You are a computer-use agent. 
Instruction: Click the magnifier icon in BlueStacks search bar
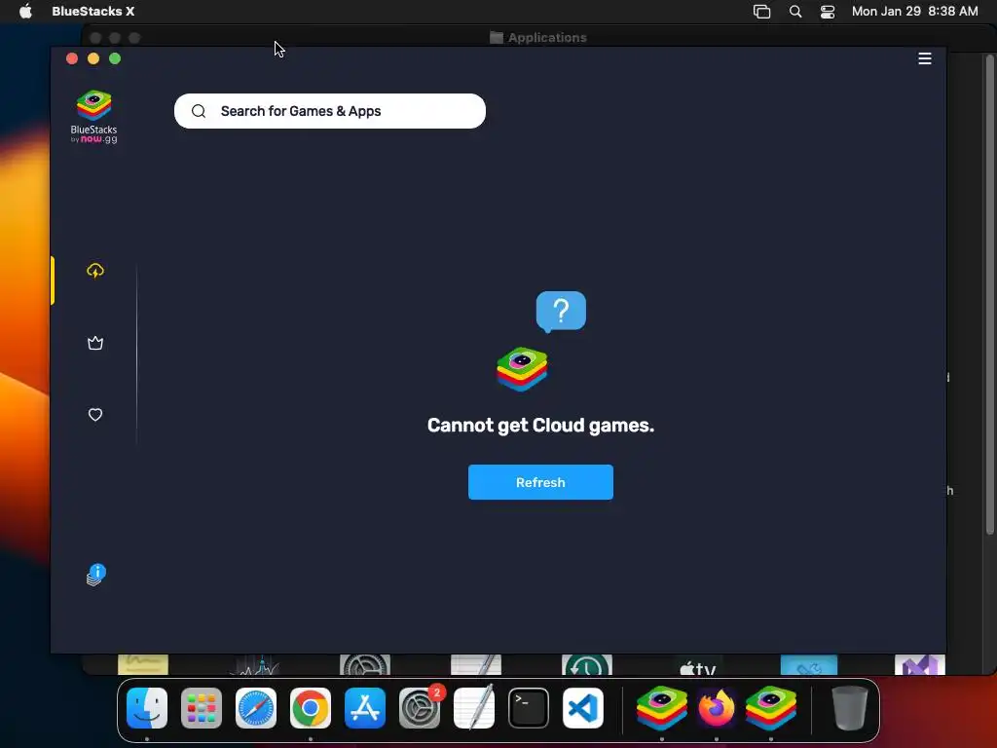pyautogui.click(x=199, y=111)
